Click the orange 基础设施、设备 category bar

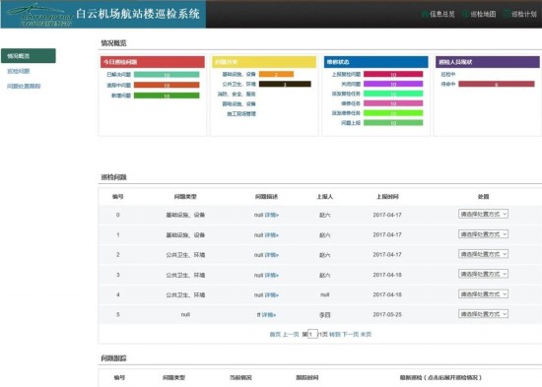pyautogui.click(x=276, y=74)
